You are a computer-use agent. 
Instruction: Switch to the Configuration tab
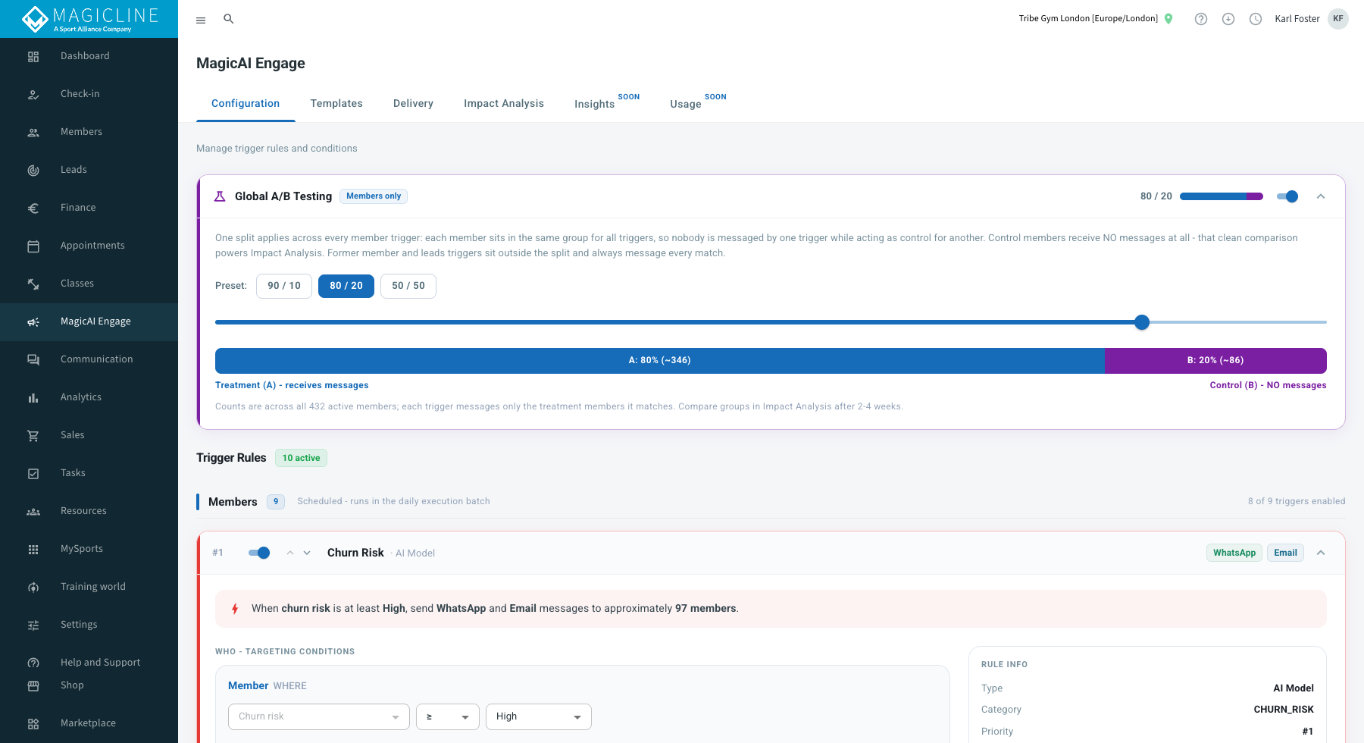tap(246, 104)
